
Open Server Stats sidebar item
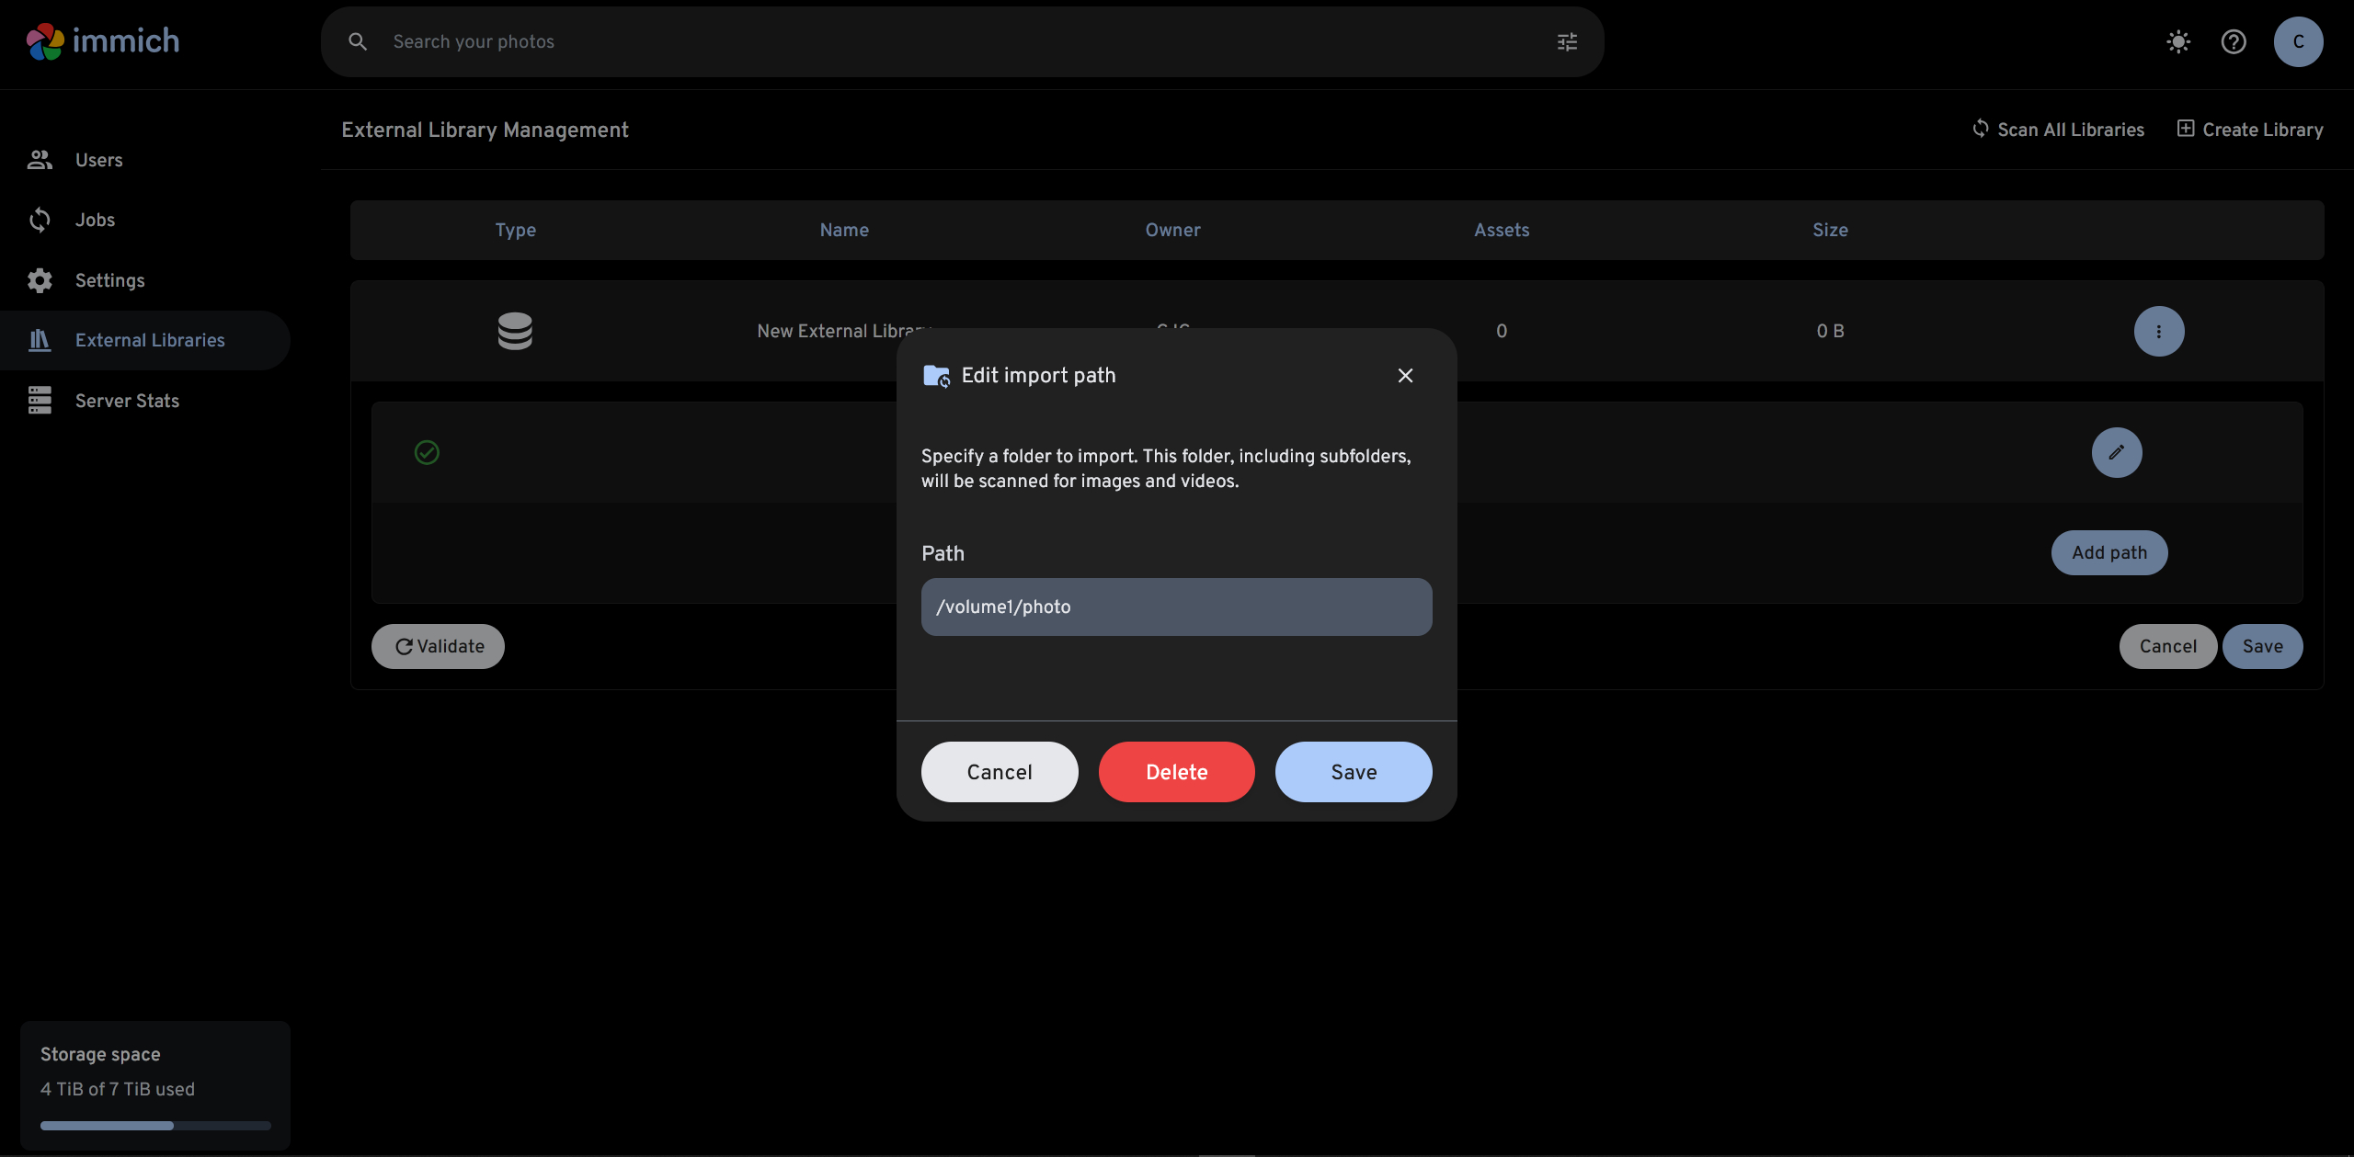127,401
